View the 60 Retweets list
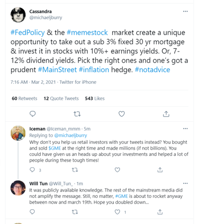198x224 pixels. (24, 98)
